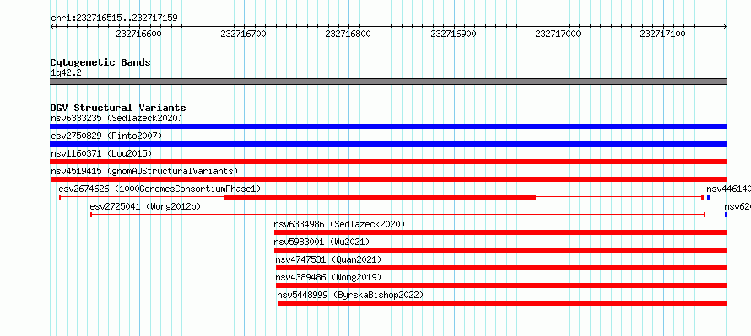The width and height of the screenshot is (751, 336).
Task: Open nsv4389486 (Wong2019) label
Action: coord(328,278)
